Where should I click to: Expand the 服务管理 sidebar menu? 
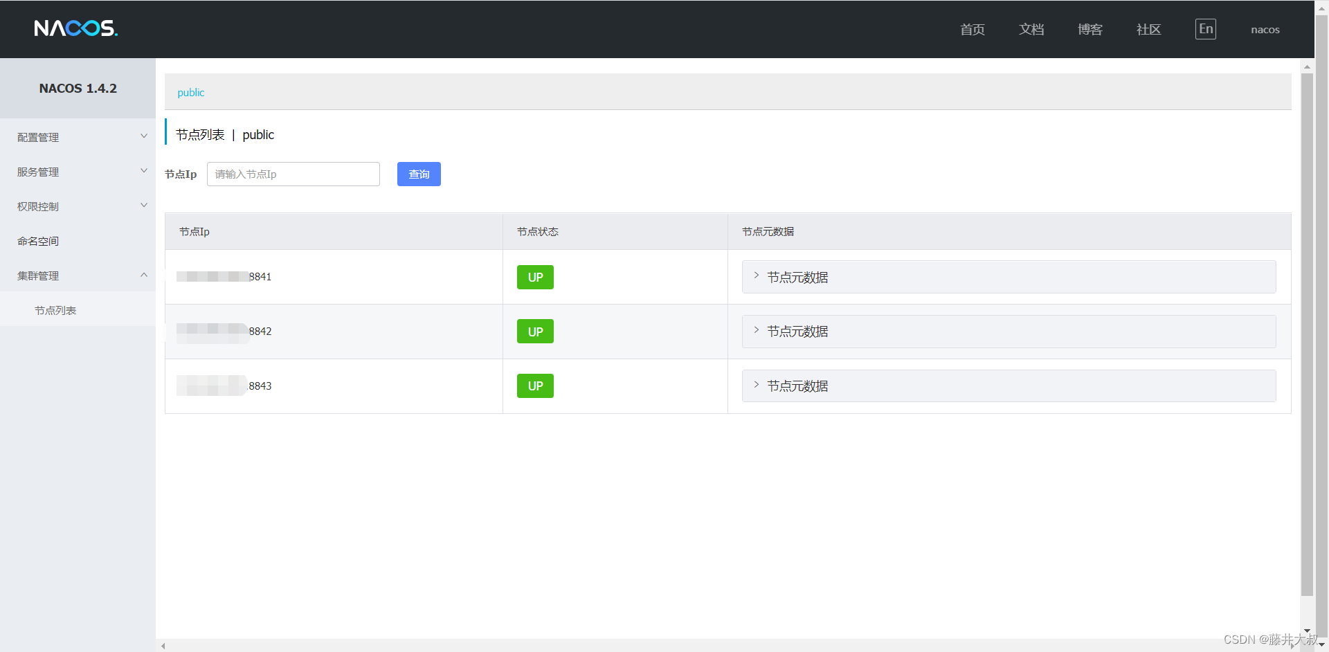[x=78, y=172]
